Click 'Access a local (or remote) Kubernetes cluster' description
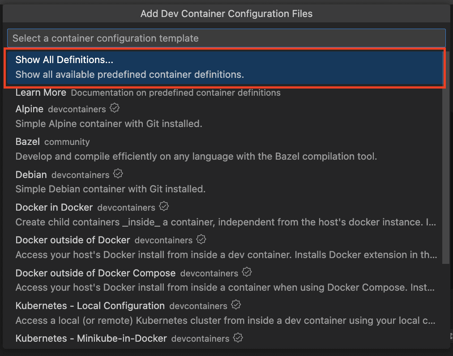The image size is (453, 356). point(225,321)
